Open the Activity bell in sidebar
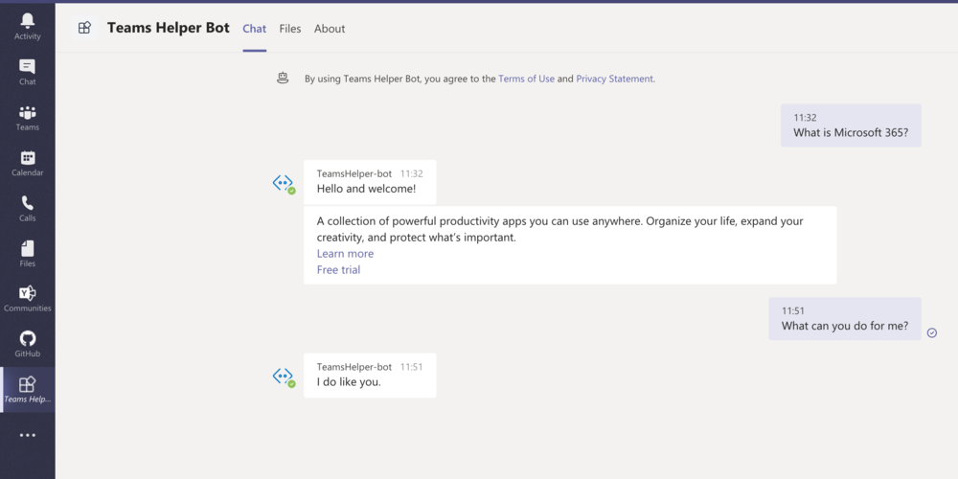Image resolution: width=958 pixels, height=479 pixels. click(x=28, y=27)
